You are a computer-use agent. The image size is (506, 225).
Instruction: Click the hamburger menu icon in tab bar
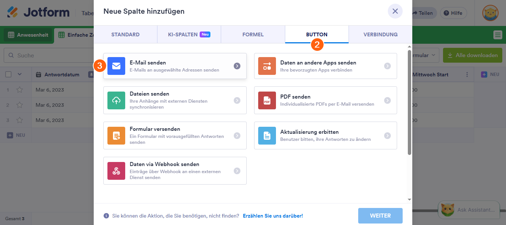pyautogui.click(x=498, y=35)
